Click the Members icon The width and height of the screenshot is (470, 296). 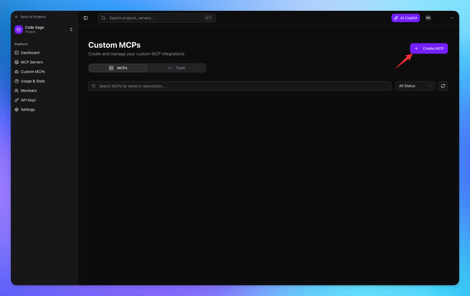[17, 91]
